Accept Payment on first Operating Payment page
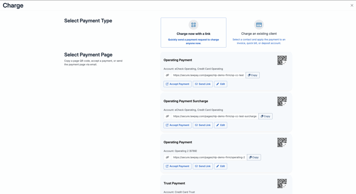Image resolution: width=356 pixels, height=194 pixels. coord(177,84)
